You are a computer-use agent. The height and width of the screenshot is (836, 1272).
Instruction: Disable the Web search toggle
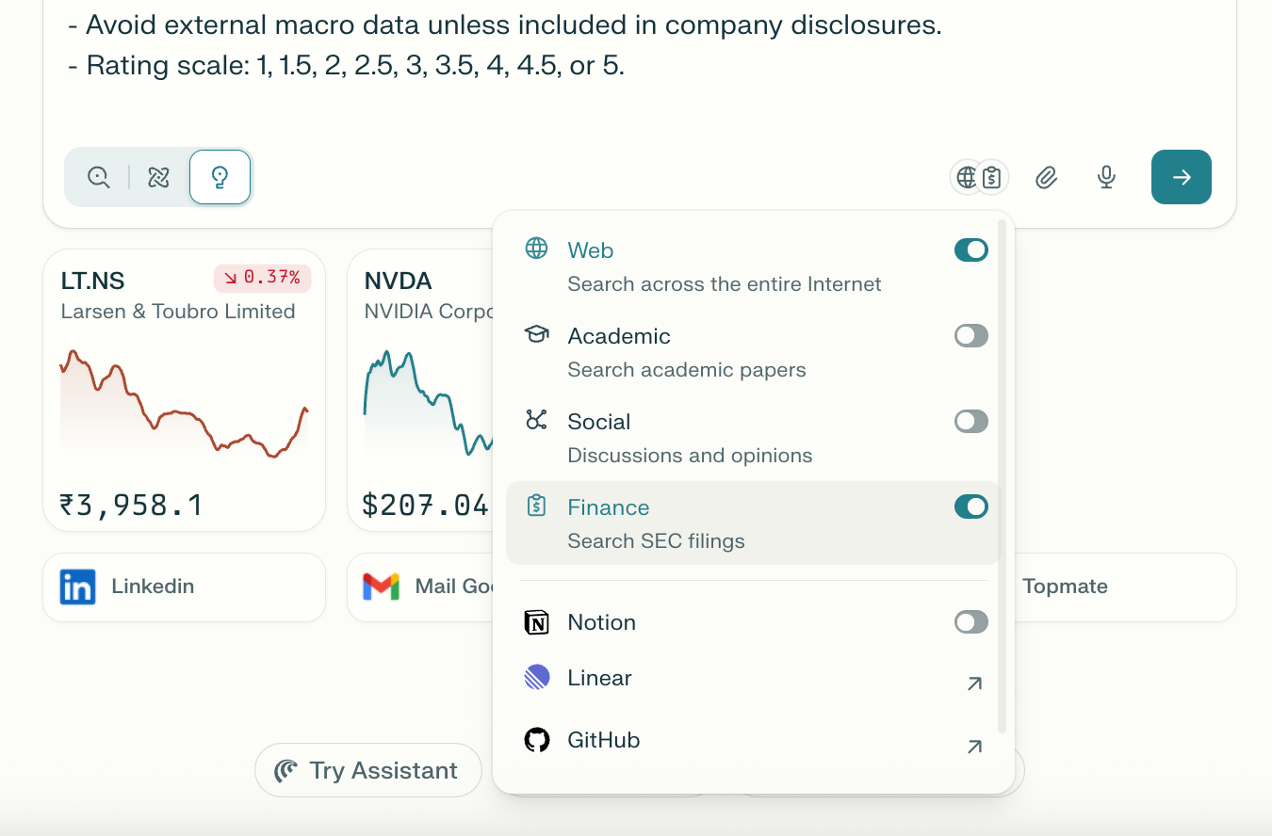coord(971,249)
